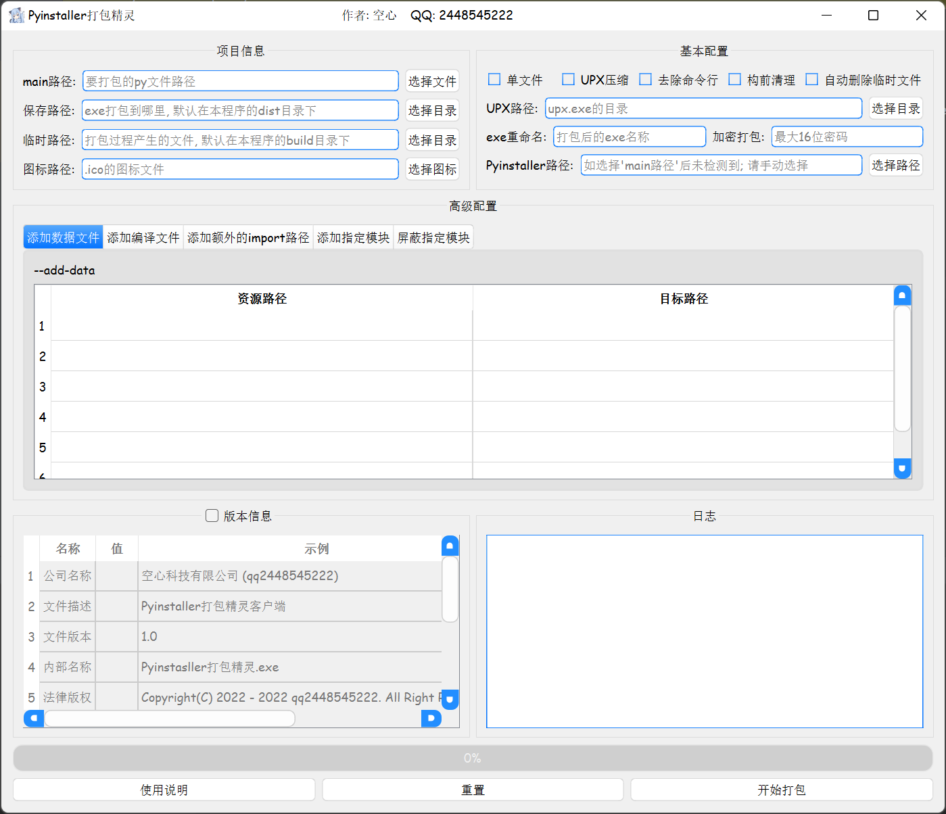Screen dimensions: 946x814
Task: Click 选择路径 button for Pyinstaller path
Action: tap(896, 165)
